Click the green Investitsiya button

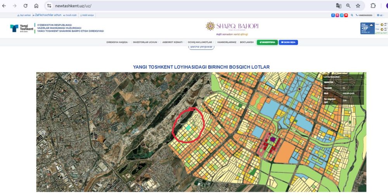pyautogui.click(x=267, y=42)
